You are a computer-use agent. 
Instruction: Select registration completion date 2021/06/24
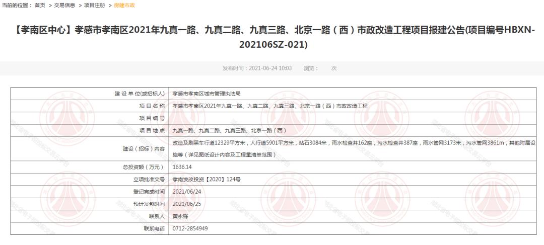point(187,192)
